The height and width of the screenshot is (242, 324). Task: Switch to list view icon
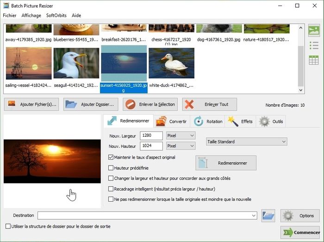314,45
